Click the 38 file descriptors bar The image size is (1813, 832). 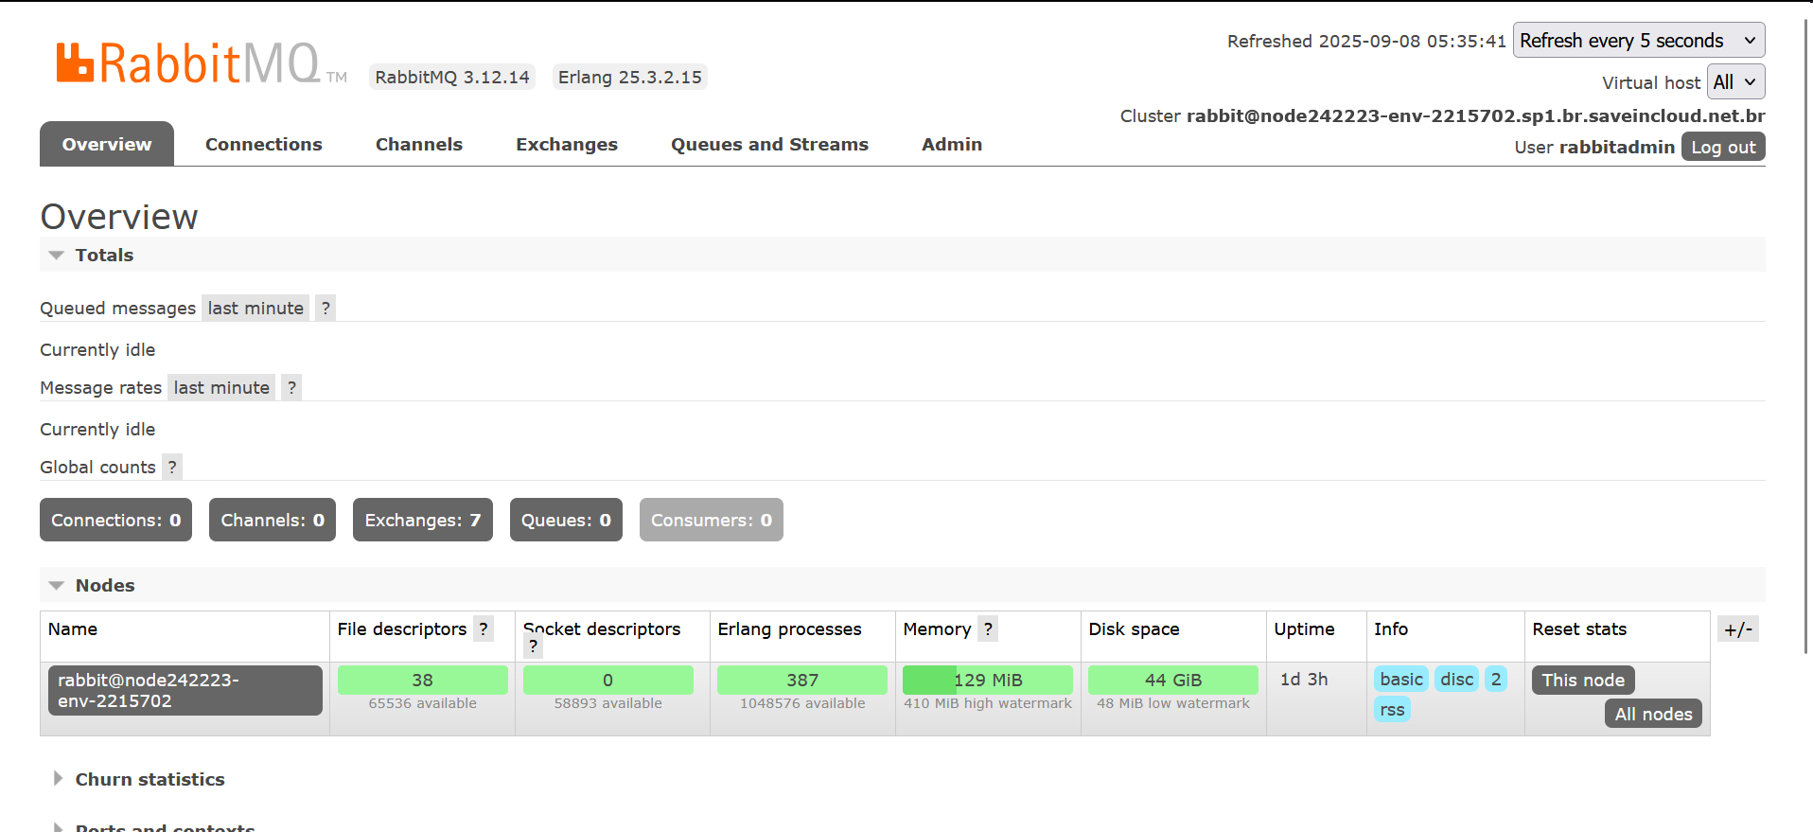pos(423,680)
